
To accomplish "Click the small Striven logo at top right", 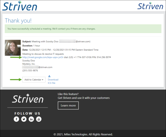I will [x=150, y=6].
